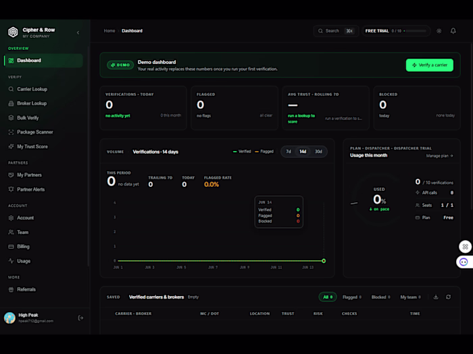473x354 pixels.
Task: Filter the table by My team
Action: (410, 297)
